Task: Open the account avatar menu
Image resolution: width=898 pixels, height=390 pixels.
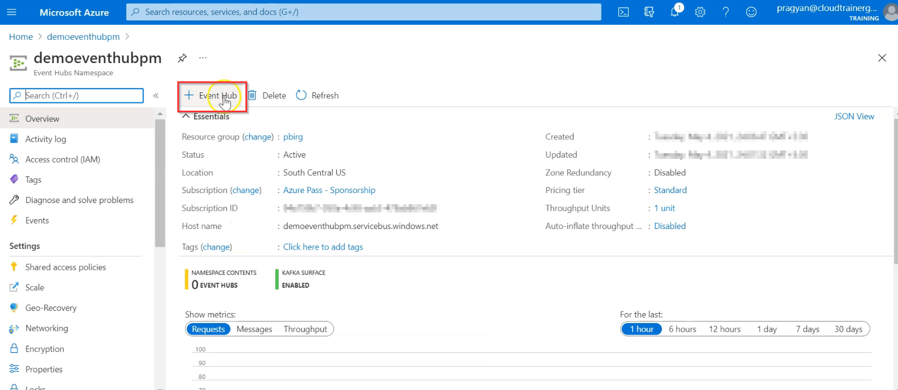Action: (x=890, y=12)
